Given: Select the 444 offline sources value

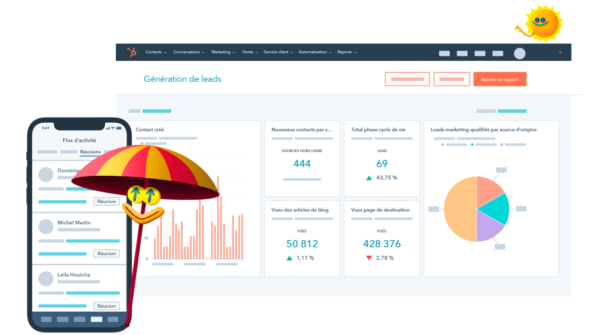Looking at the screenshot, I should [x=302, y=164].
